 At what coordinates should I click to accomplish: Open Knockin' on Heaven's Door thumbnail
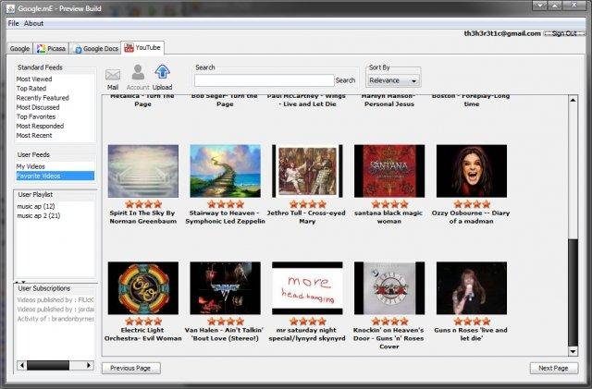[389, 288]
